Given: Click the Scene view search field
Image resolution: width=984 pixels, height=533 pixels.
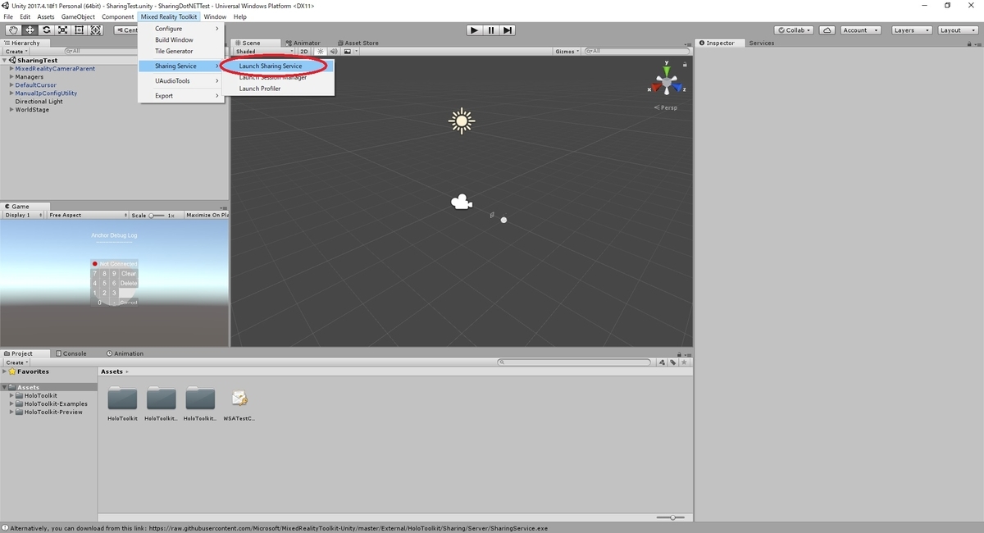Looking at the screenshot, I should point(638,52).
